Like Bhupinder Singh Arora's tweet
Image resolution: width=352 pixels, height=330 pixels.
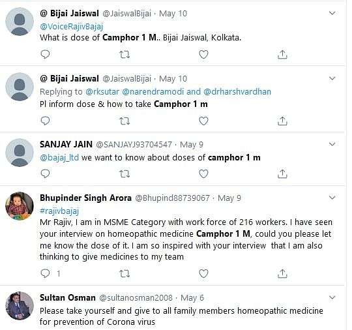click(203, 273)
